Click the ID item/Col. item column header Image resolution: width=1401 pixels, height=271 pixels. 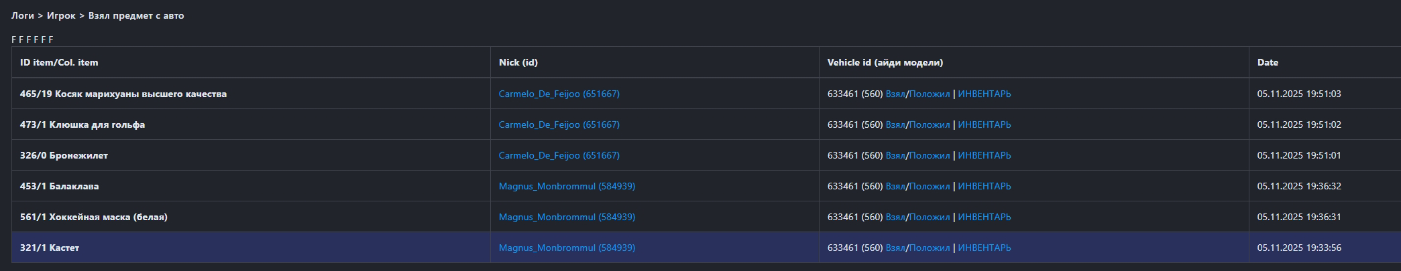point(59,62)
